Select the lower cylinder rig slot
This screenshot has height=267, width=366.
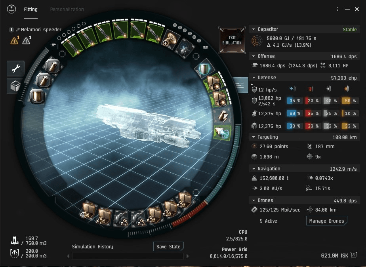(44, 80)
